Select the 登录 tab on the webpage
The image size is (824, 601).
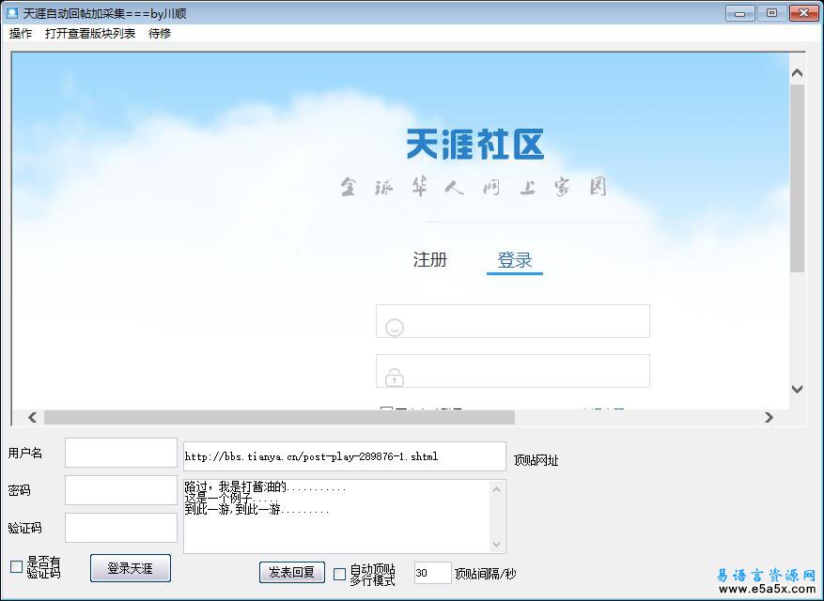(x=514, y=259)
